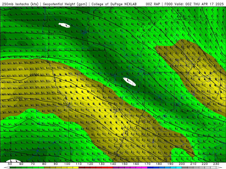Click the "250mb Isotachs (kts)" title text
The width and height of the screenshot is (226, 169).
pyautogui.click(x=20, y=4)
